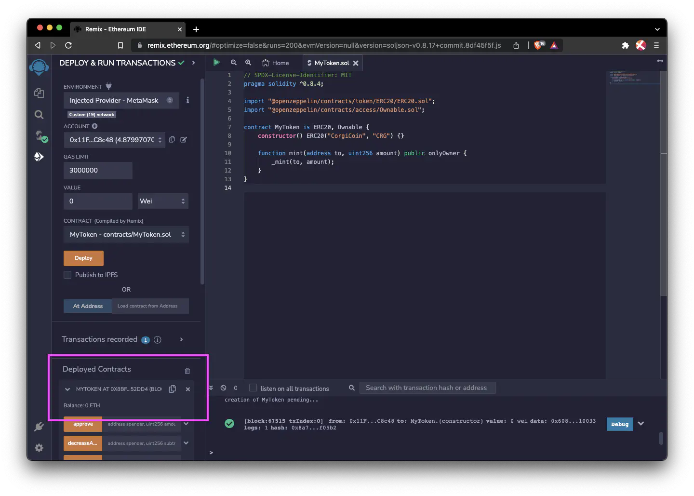This screenshot has height=496, width=694.
Task: Remove the MYTOKEN deployed instance
Action: (x=188, y=389)
